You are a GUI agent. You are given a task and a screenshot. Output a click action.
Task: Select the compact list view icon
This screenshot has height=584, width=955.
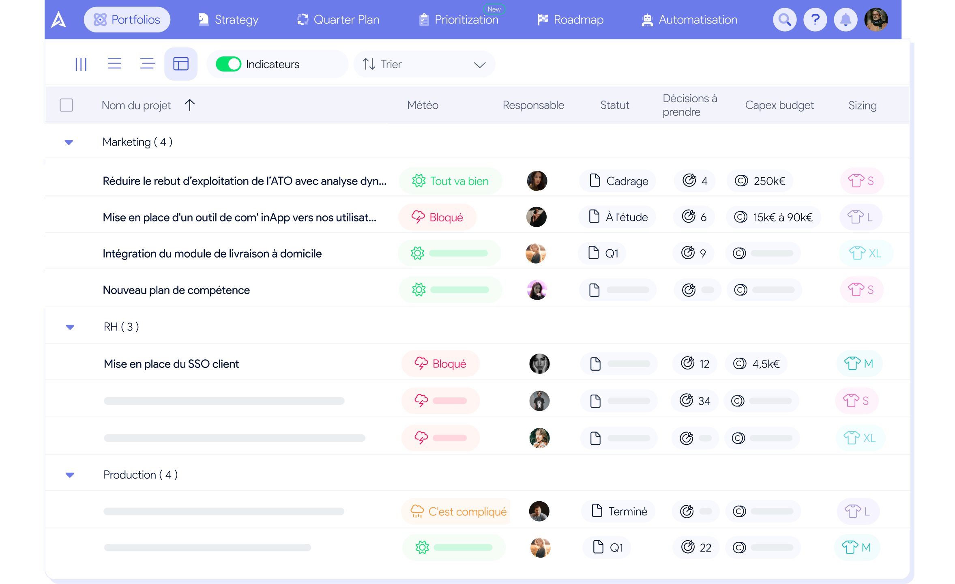147,64
